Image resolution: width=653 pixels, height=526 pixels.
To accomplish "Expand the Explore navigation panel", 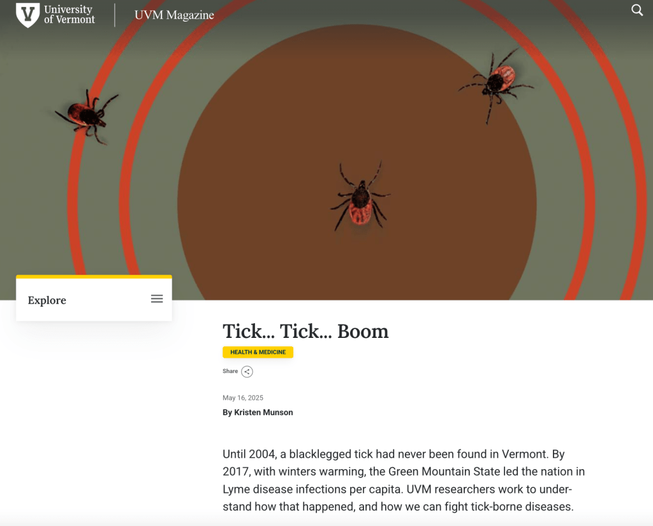I will pos(94,300).
